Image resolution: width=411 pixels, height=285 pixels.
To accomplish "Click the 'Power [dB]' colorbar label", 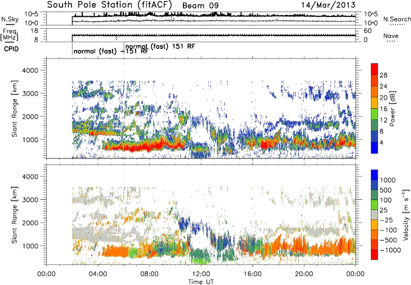I will pos(392,109).
